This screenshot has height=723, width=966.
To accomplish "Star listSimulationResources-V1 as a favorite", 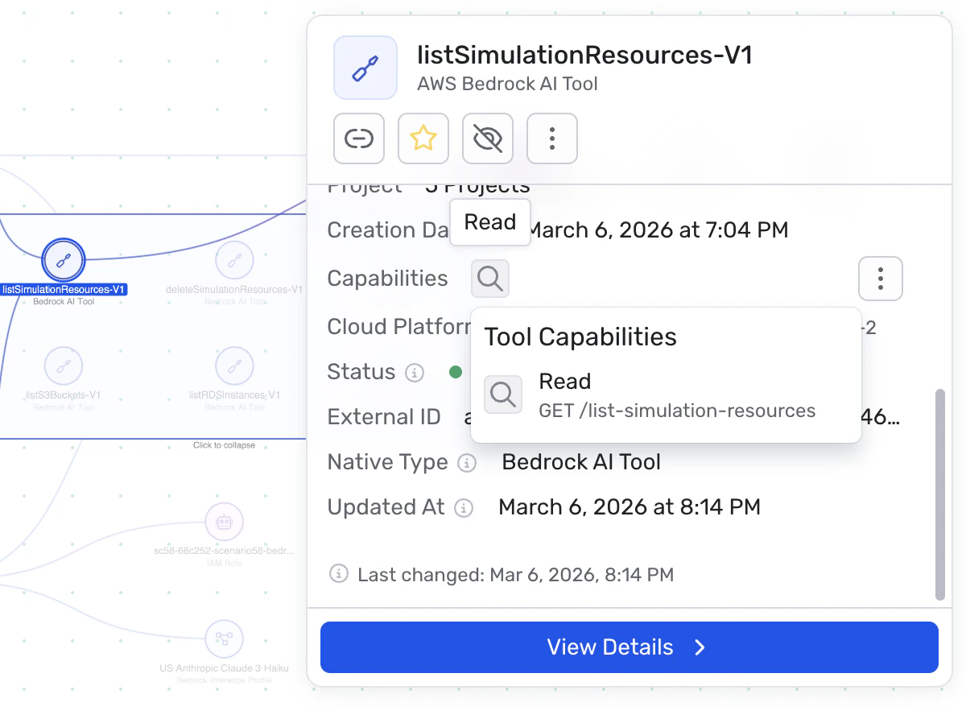I will coord(423,138).
